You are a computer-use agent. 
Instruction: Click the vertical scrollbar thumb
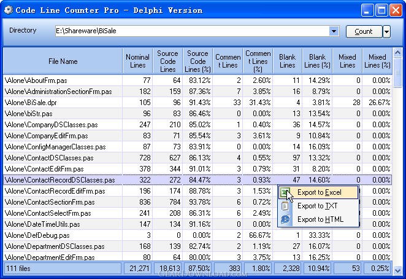[397, 73]
